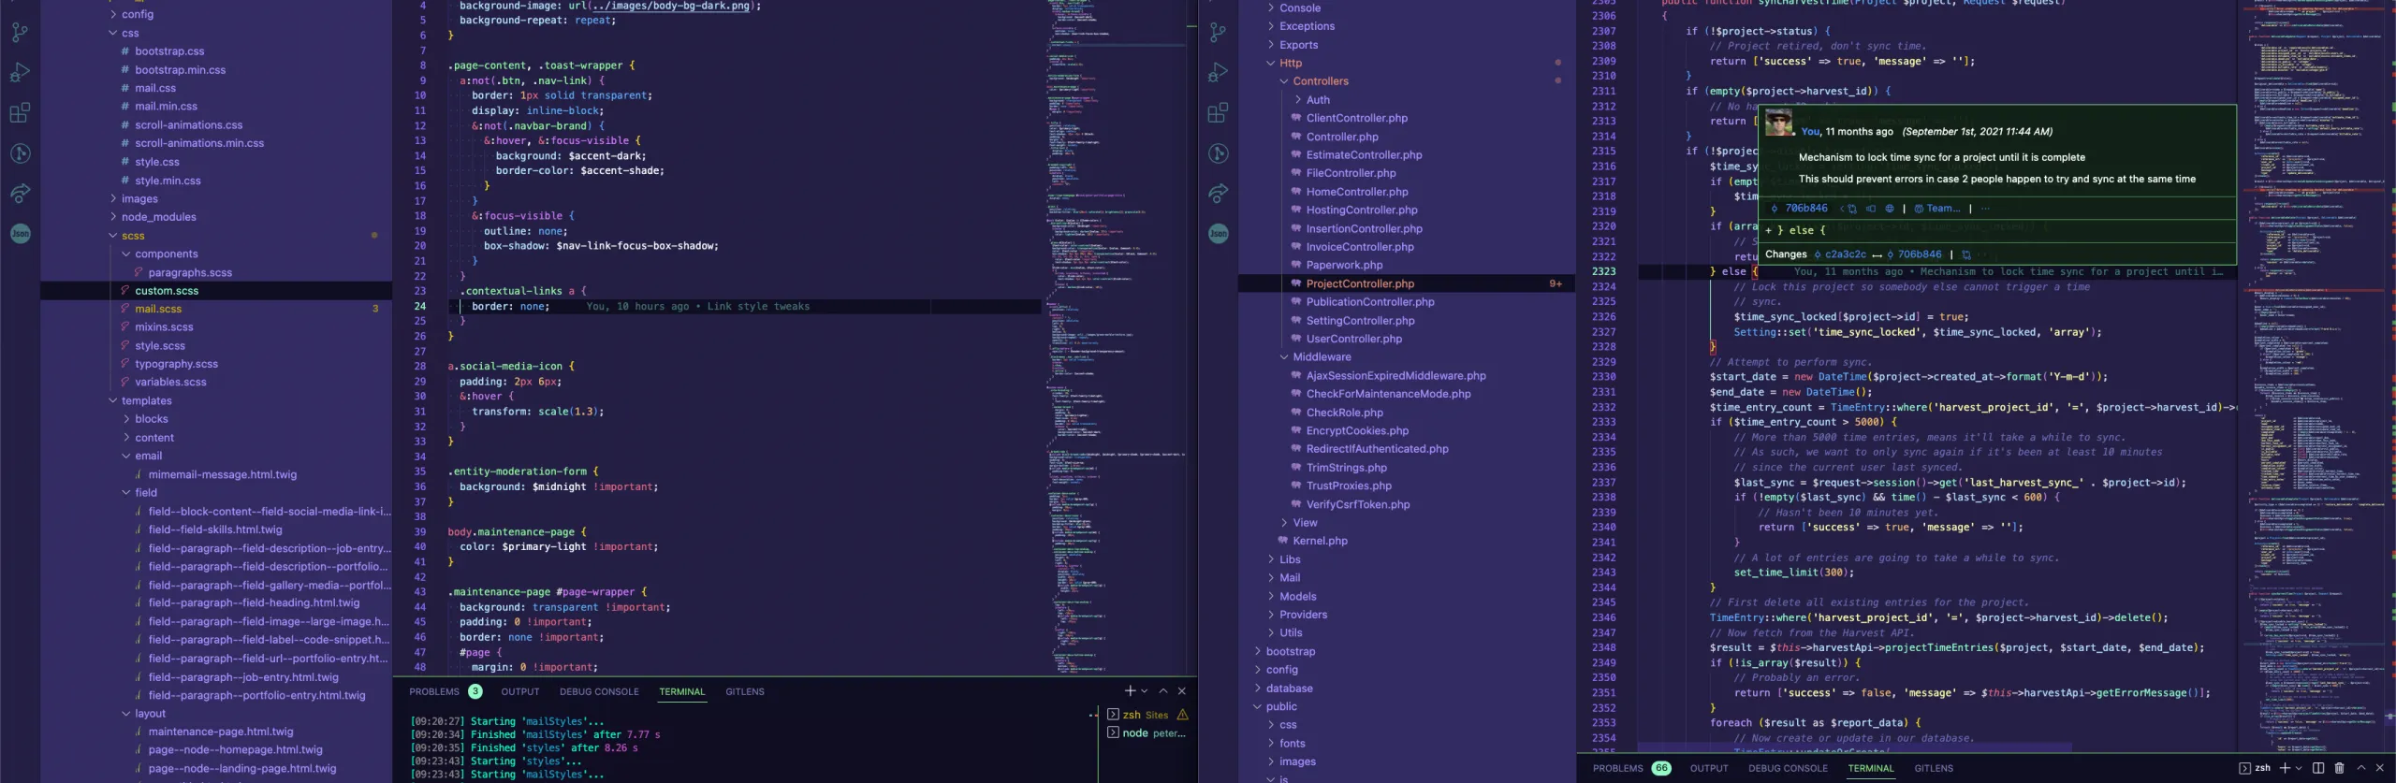Open Extensions view in right window

1218,113
